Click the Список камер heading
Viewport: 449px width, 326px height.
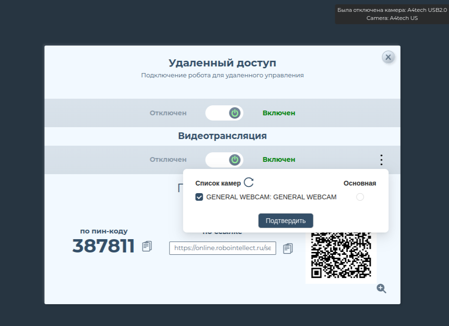click(x=218, y=183)
